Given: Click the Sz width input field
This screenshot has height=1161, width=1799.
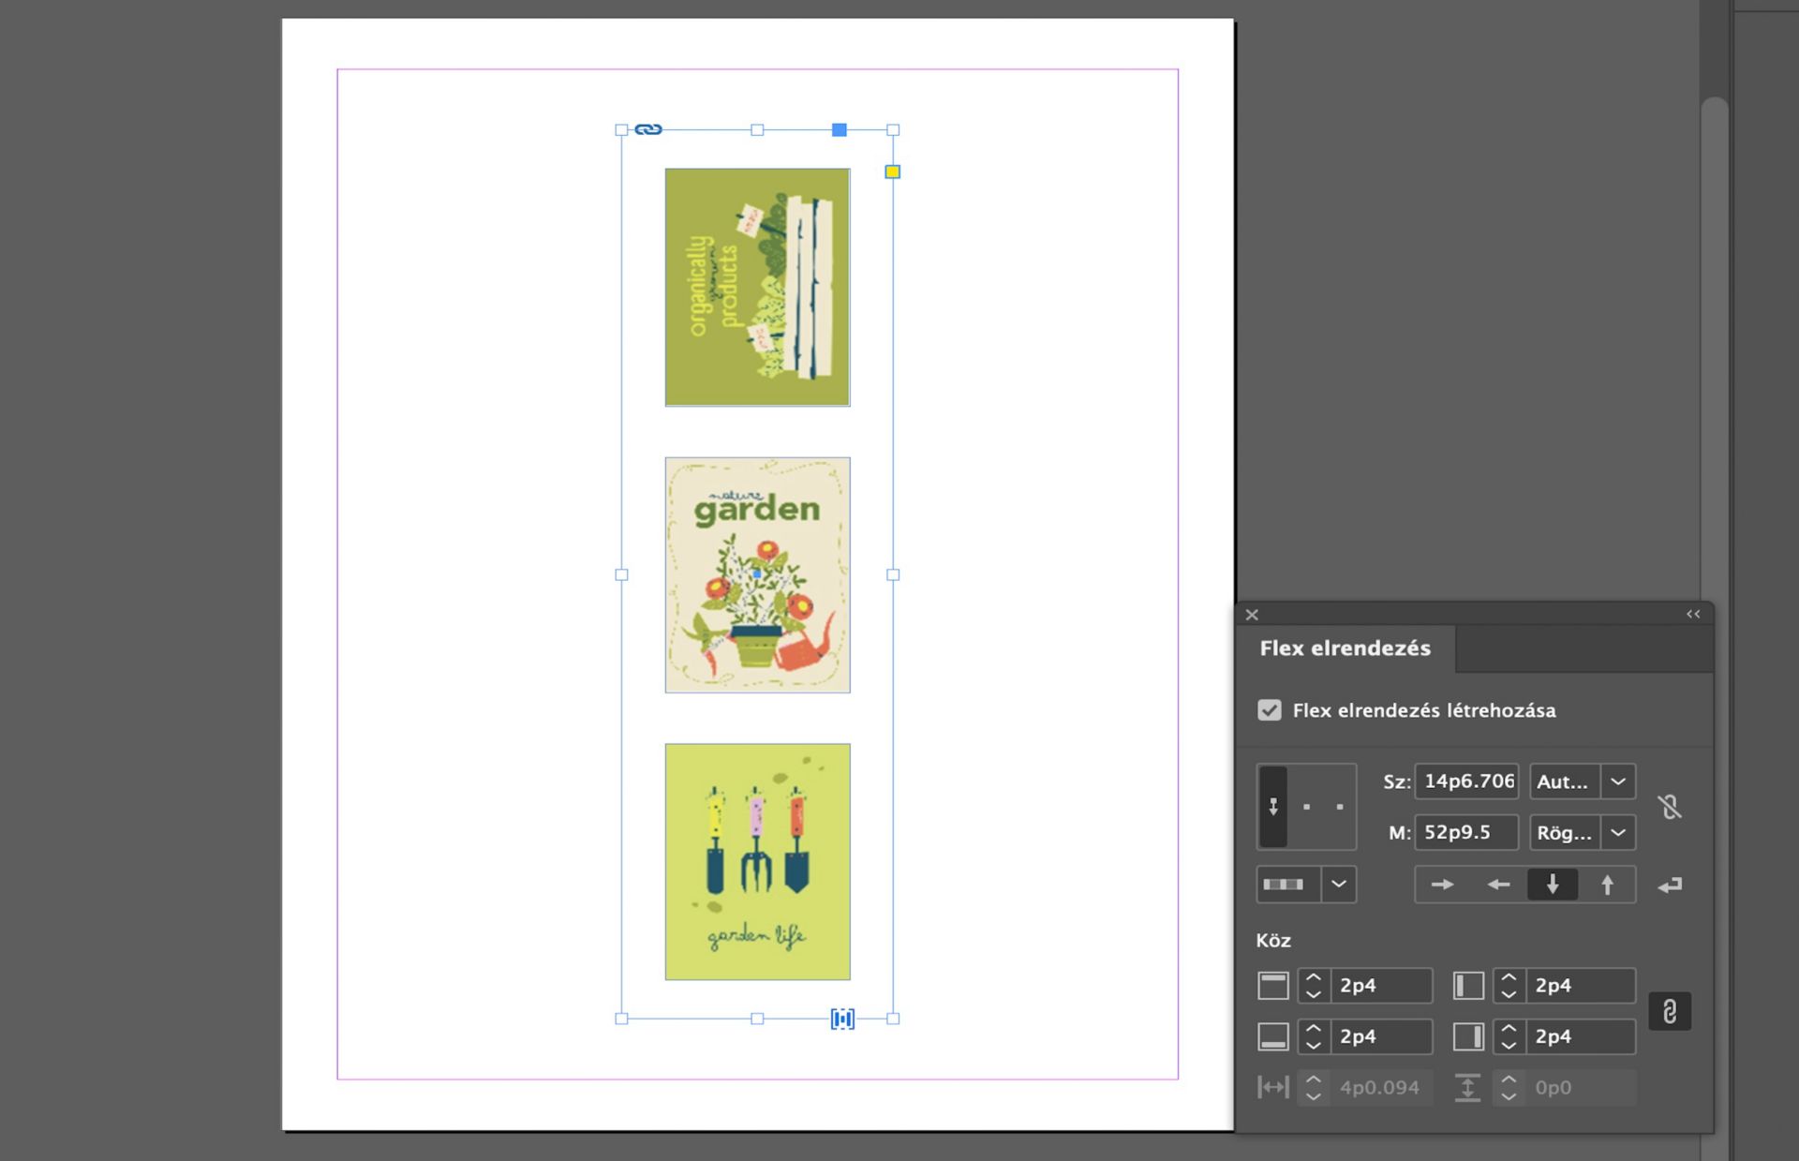Looking at the screenshot, I should point(1466,781).
